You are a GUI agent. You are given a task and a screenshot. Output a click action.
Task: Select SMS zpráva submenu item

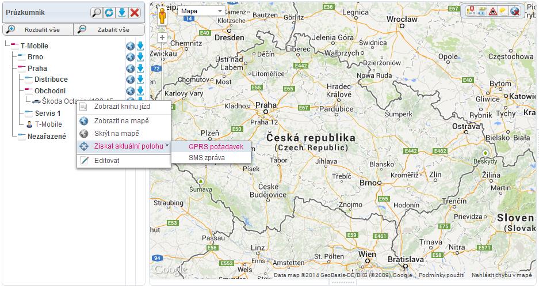tap(211, 158)
